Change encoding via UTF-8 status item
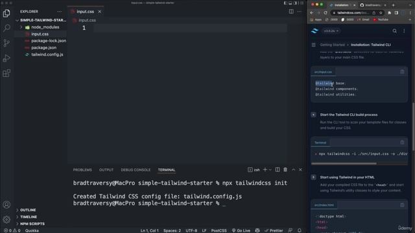 coord(191,230)
